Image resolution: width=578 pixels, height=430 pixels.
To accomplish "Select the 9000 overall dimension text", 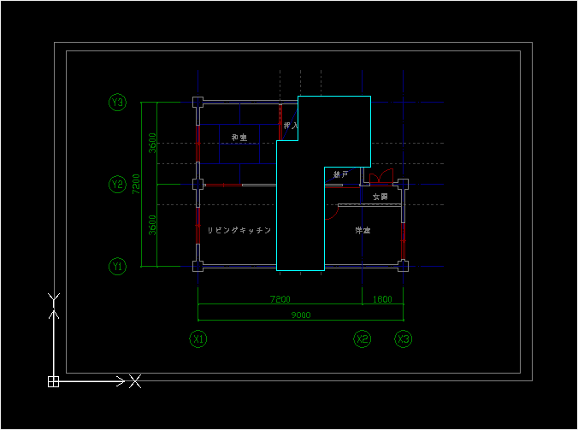I will tap(301, 315).
